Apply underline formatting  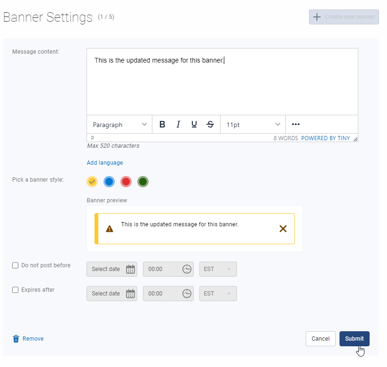(194, 124)
